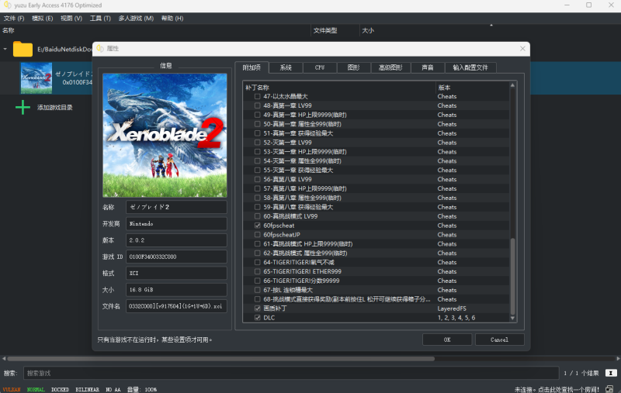Image resolution: width=621 pixels, height=393 pixels.
Task: Click the patch list vertical scrollbar thumb
Action: coord(512,277)
